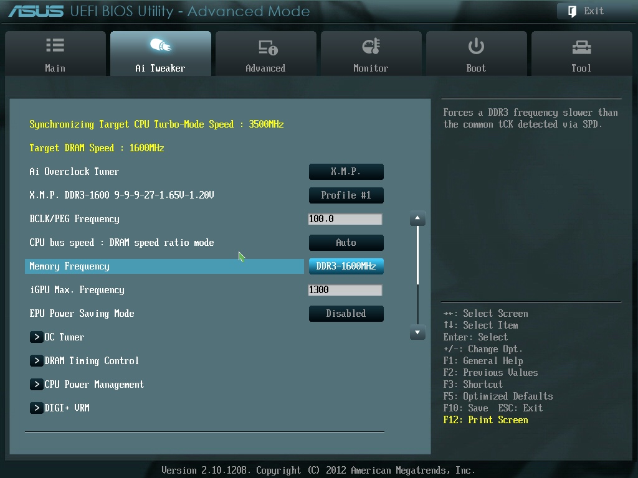Click the F5: Optimized Defaults hint
638x478 pixels.
click(x=498, y=396)
